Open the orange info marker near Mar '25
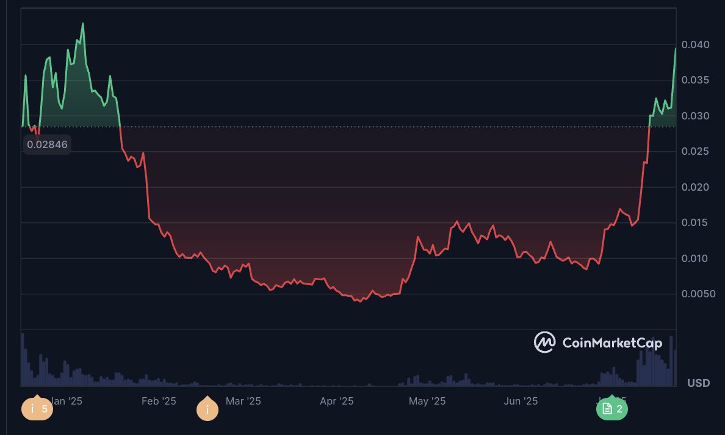This screenshot has height=435, width=725. (x=207, y=409)
